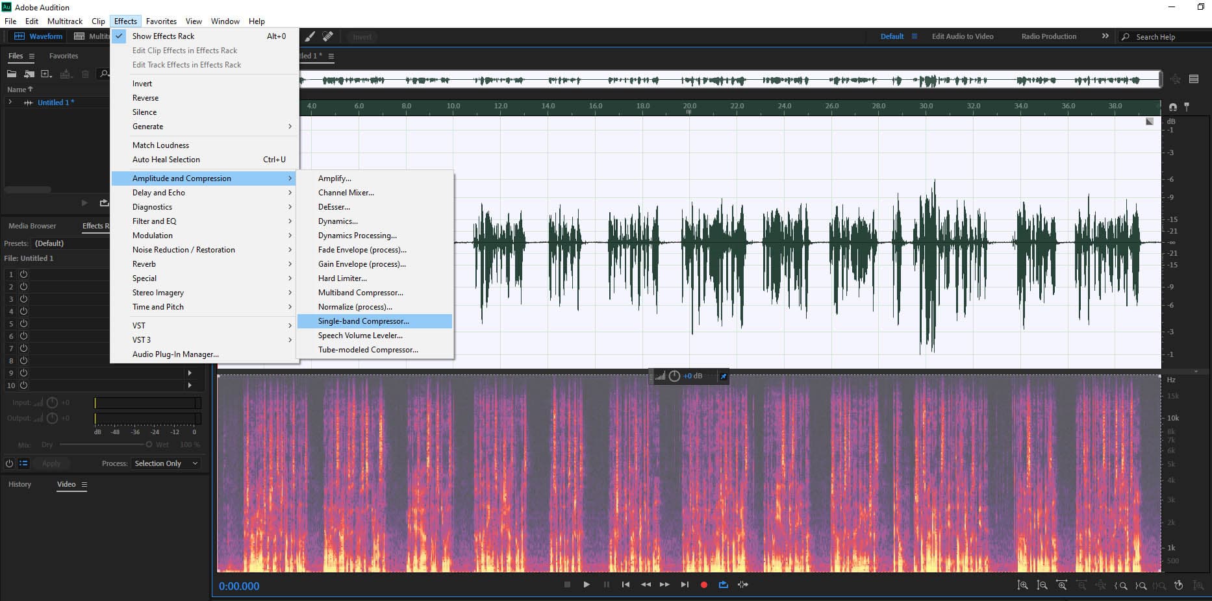1212x601 pixels.
Task: Toggle power for effect slot 5
Action: click(x=23, y=324)
